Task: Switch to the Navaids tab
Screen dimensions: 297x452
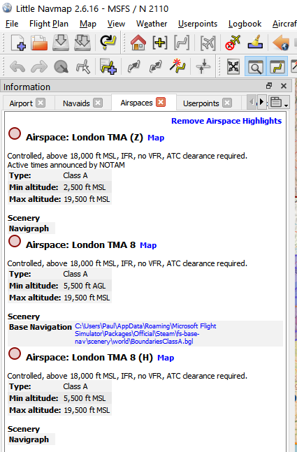Action: coord(82,103)
